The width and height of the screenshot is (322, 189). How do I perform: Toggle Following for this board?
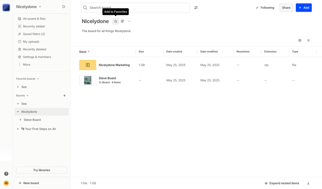[x=265, y=8]
